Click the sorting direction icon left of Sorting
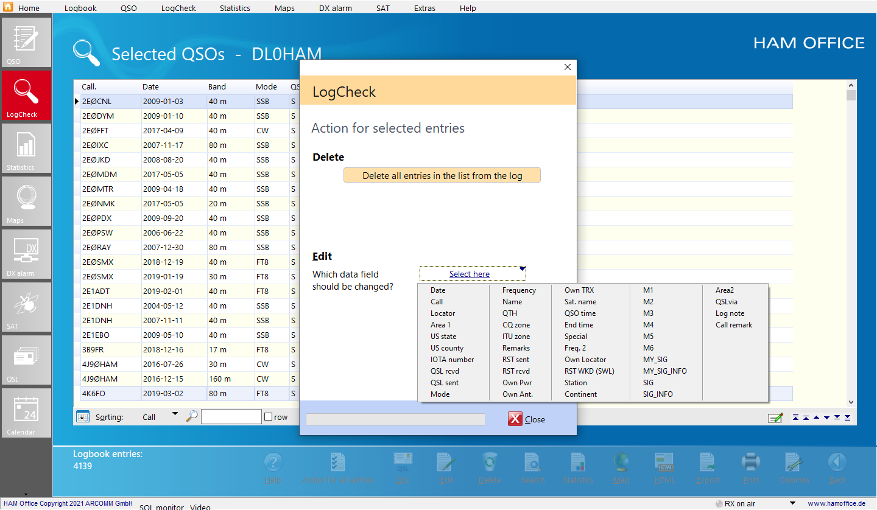This screenshot has width=877, height=510. coord(82,416)
